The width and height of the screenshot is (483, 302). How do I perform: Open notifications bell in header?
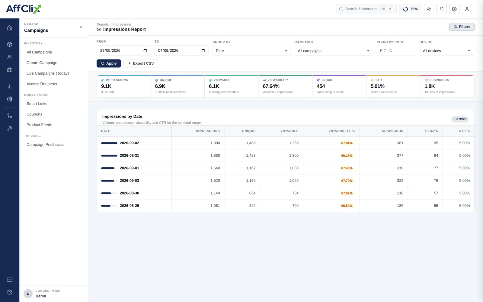click(x=442, y=9)
